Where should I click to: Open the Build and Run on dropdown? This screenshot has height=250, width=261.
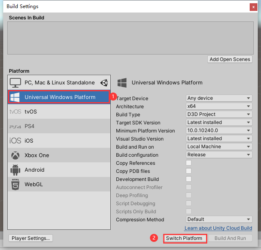pyautogui.click(x=219, y=147)
